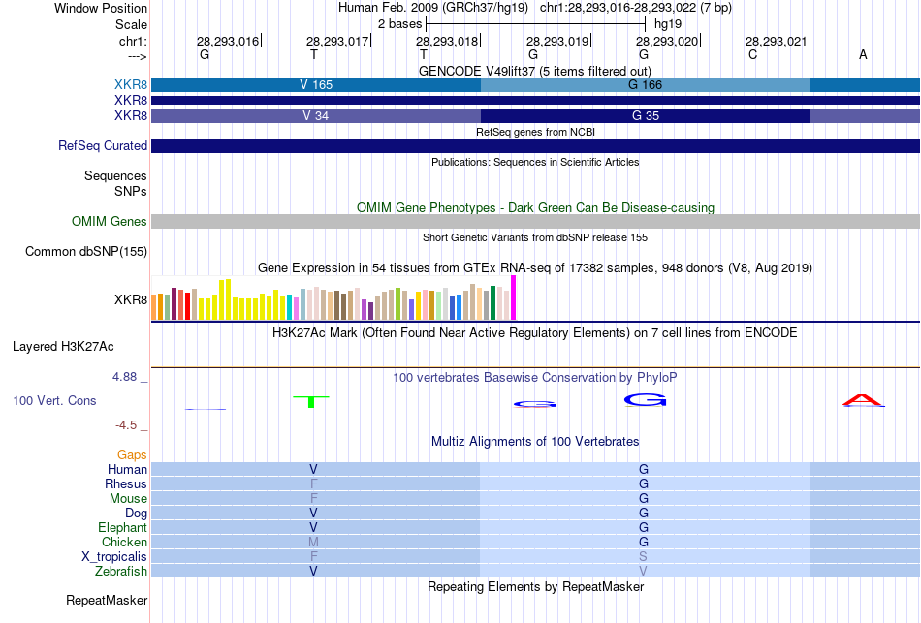This screenshot has height=623, width=921.
Task: Open the RepeatMasker track label
Action: (107, 600)
